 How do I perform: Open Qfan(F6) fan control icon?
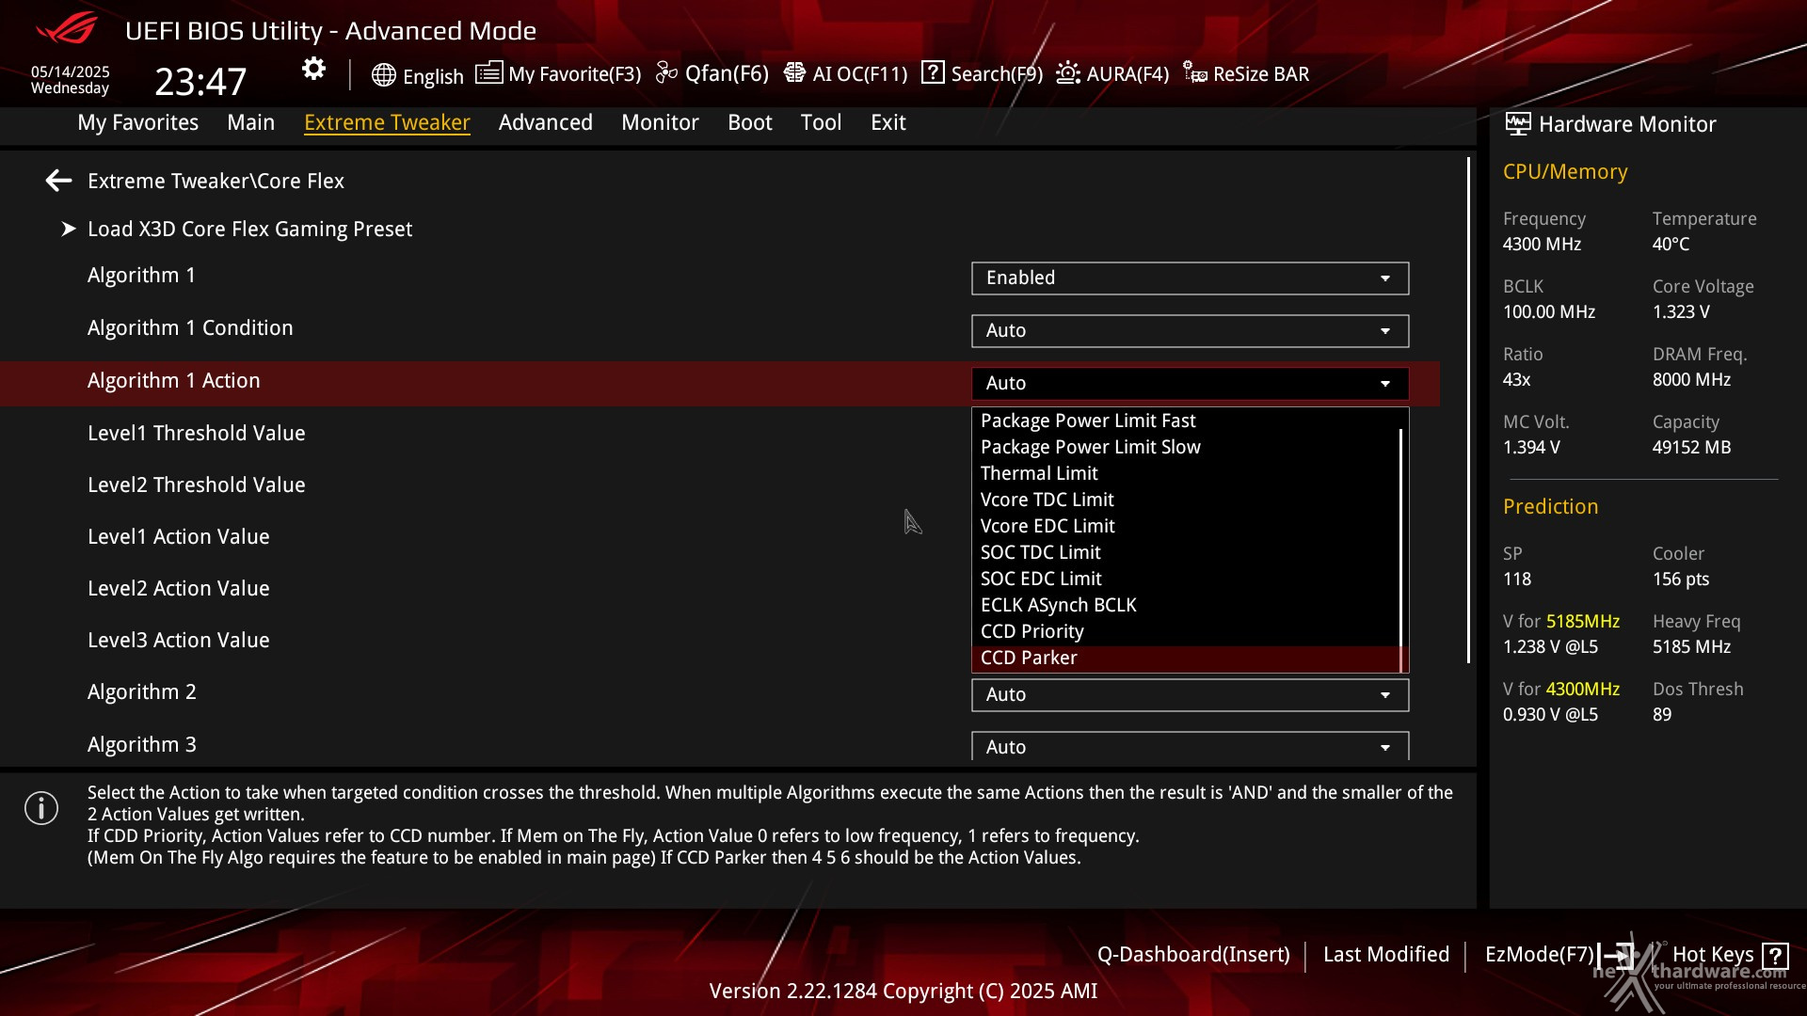tap(666, 73)
